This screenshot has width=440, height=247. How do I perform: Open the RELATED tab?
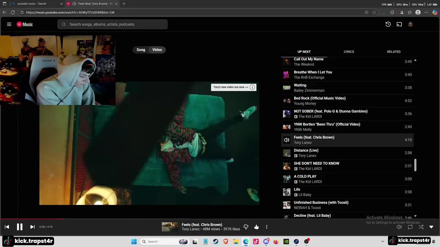click(x=394, y=52)
